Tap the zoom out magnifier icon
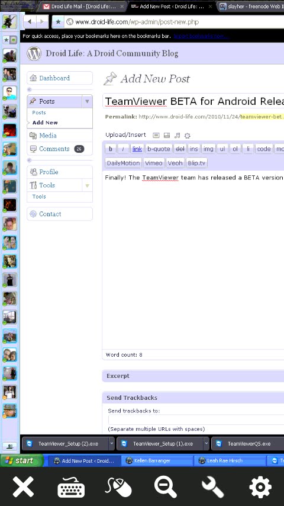 point(166,487)
